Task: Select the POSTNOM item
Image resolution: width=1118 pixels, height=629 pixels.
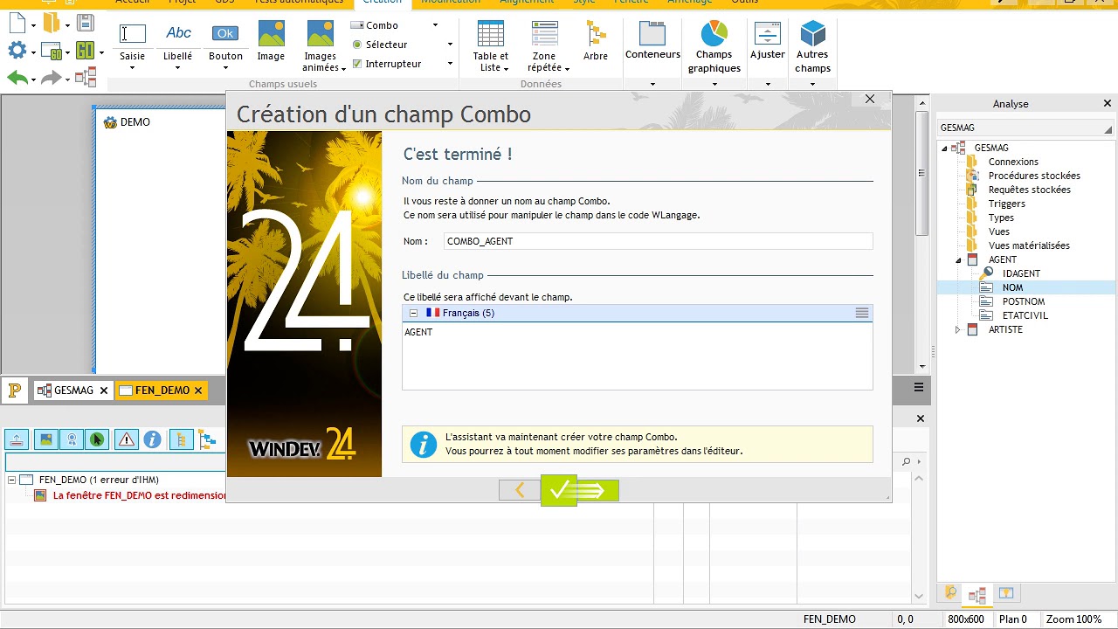Action: 1023,301
